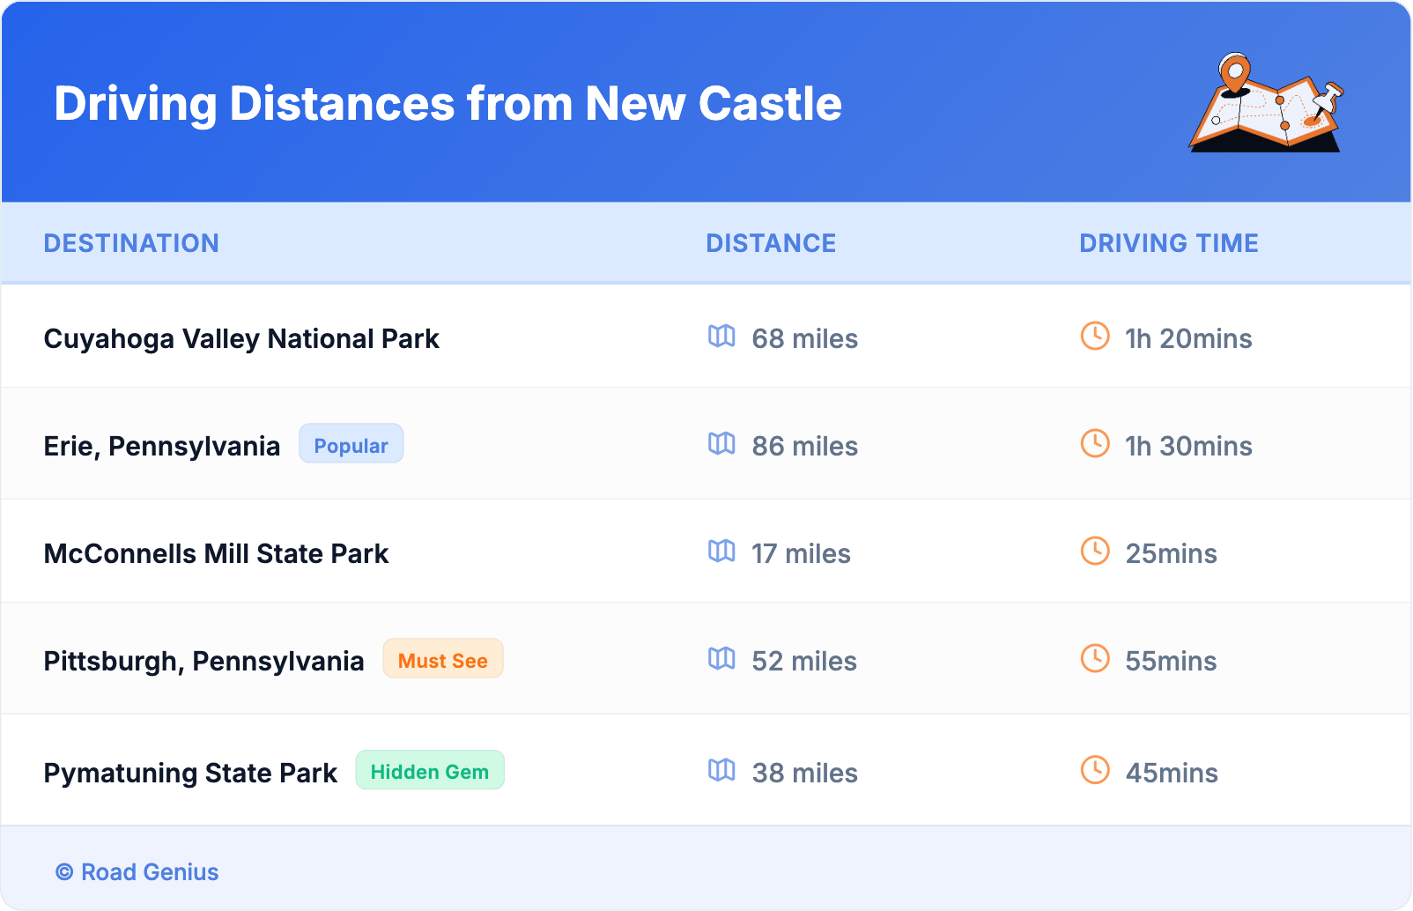The height and width of the screenshot is (911, 1413).
Task: Select Cuyahoga Valley National Park destination
Action: click(241, 339)
